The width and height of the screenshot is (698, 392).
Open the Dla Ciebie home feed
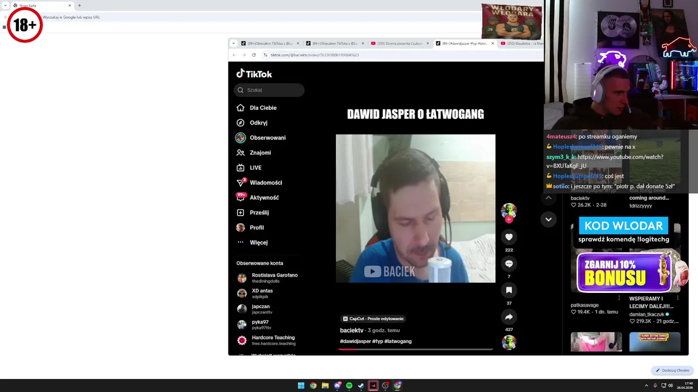tap(257, 108)
